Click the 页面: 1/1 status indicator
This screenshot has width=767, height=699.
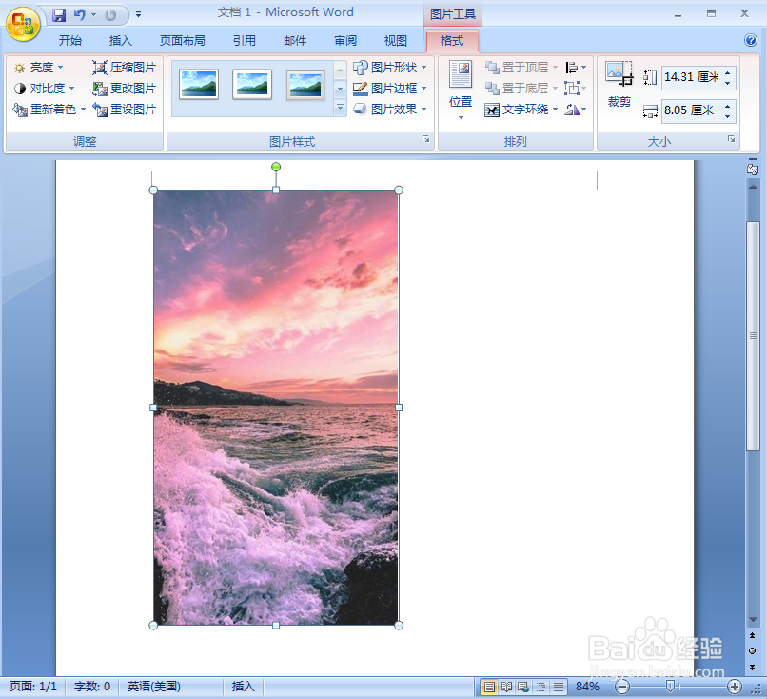(33, 687)
